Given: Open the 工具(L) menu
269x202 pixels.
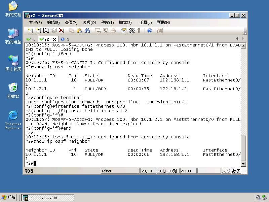Looking at the screenshot, I should (x=146, y=23).
